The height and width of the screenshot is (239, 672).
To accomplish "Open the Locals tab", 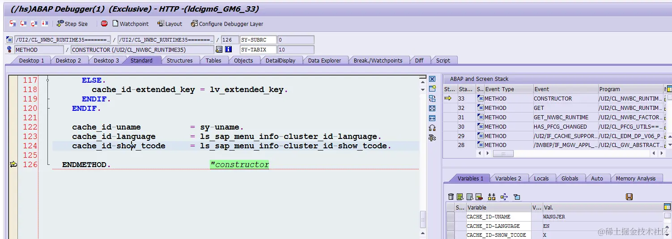I will (541, 178).
